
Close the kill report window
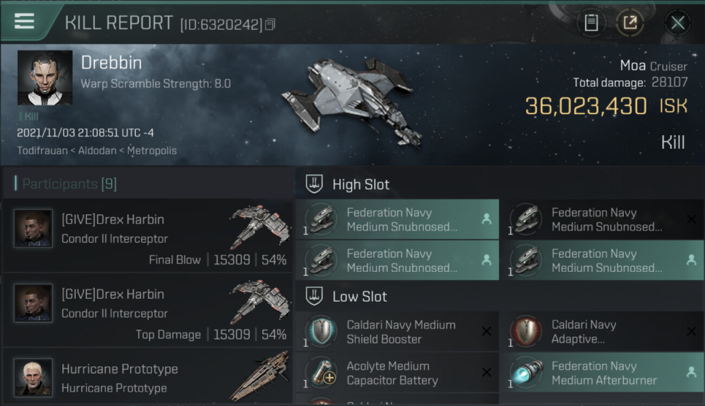tap(677, 23)
